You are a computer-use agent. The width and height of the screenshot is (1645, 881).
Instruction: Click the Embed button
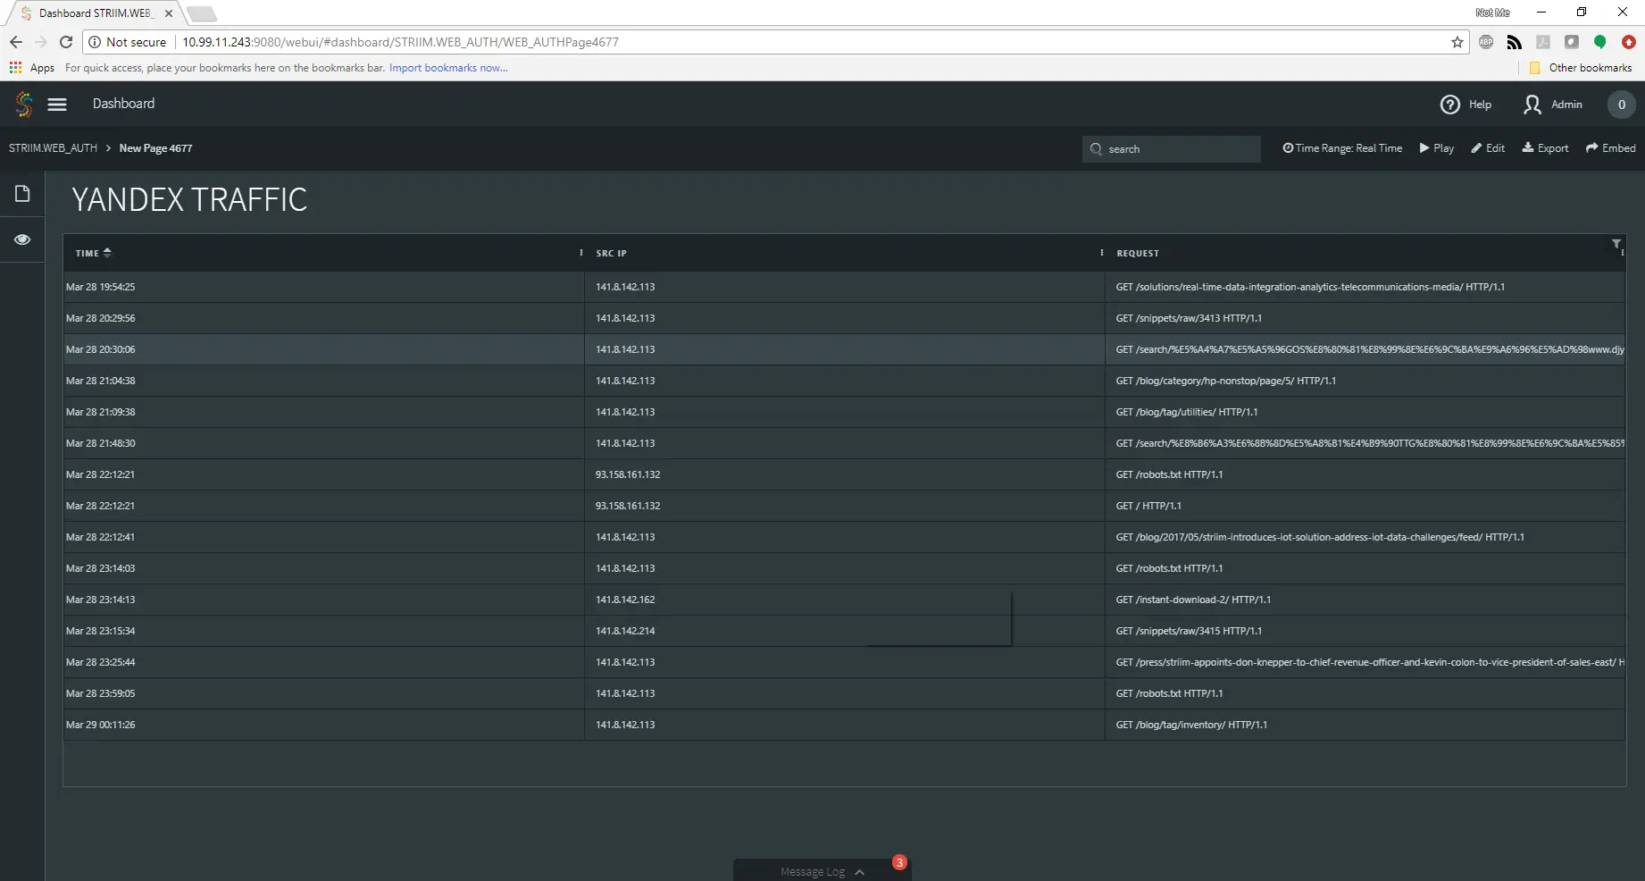pos(1610,148)
